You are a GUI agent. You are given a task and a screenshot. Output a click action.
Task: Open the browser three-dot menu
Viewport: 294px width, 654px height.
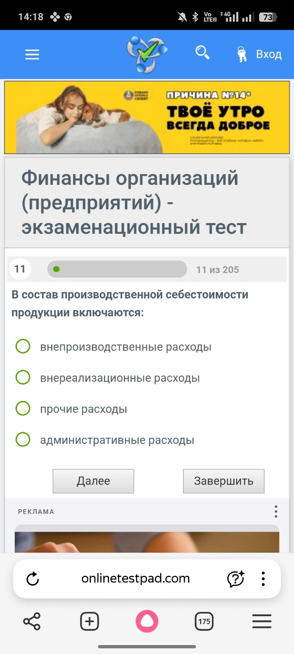pos(263,579)
